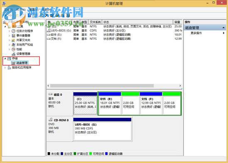228x163 pixels.
Task: Open the 更多操作 submenu arrow
Action: tap(223, 33)
